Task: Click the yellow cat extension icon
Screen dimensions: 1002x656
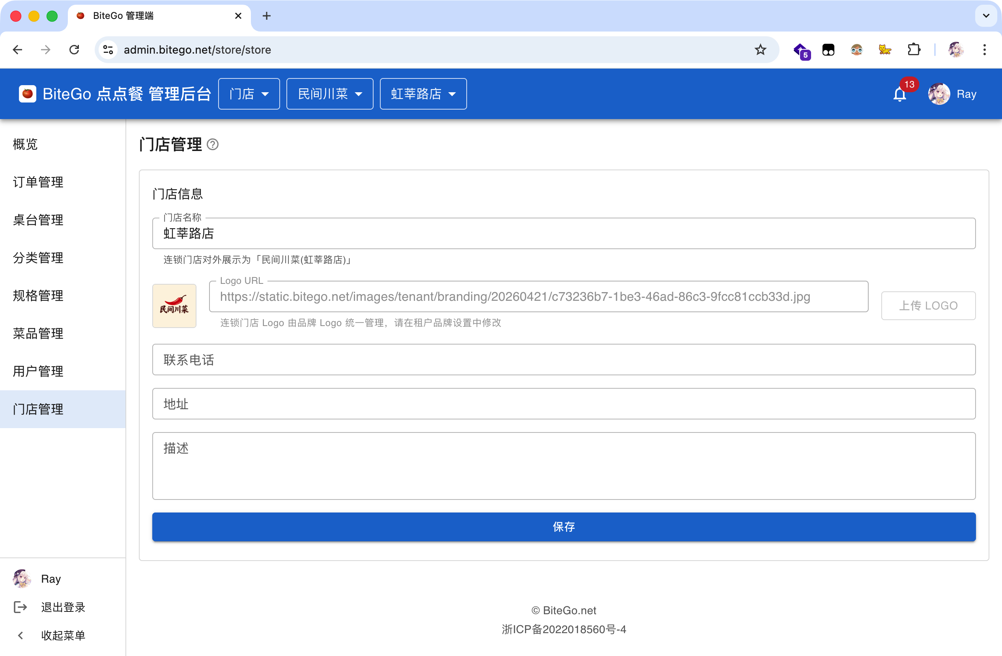Action: pos(884,50)
